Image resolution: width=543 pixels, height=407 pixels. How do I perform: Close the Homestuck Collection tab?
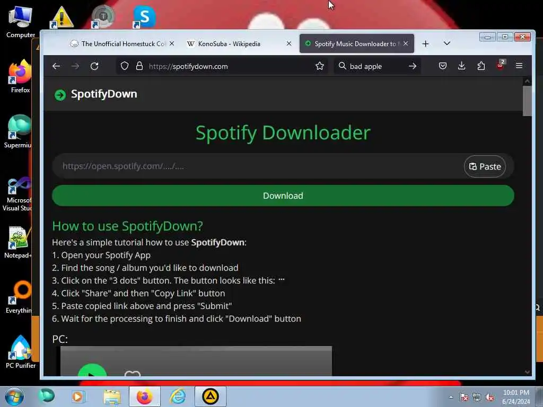(172, 43)
